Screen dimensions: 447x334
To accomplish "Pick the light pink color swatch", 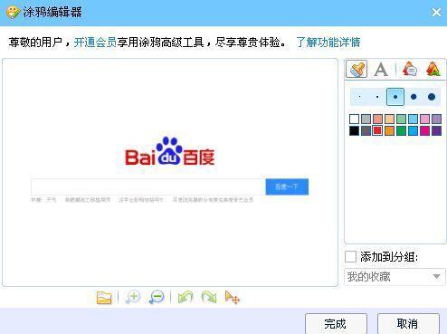I will click(x=424, y=119).
